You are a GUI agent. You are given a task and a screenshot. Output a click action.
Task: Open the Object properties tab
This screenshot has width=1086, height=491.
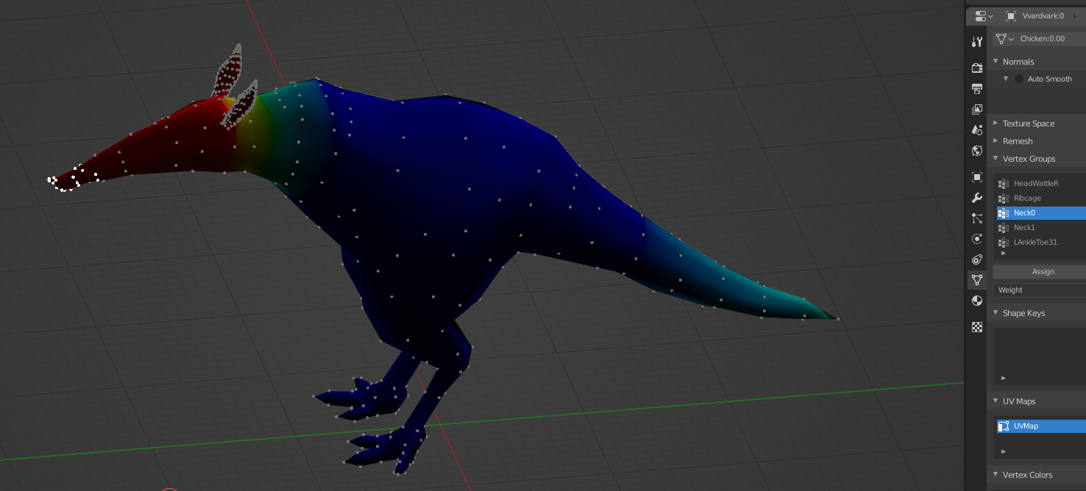(x=977, y=177)
